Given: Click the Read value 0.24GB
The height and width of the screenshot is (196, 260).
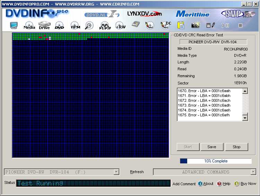Looking at the screenshot, I should coord(240,69).
